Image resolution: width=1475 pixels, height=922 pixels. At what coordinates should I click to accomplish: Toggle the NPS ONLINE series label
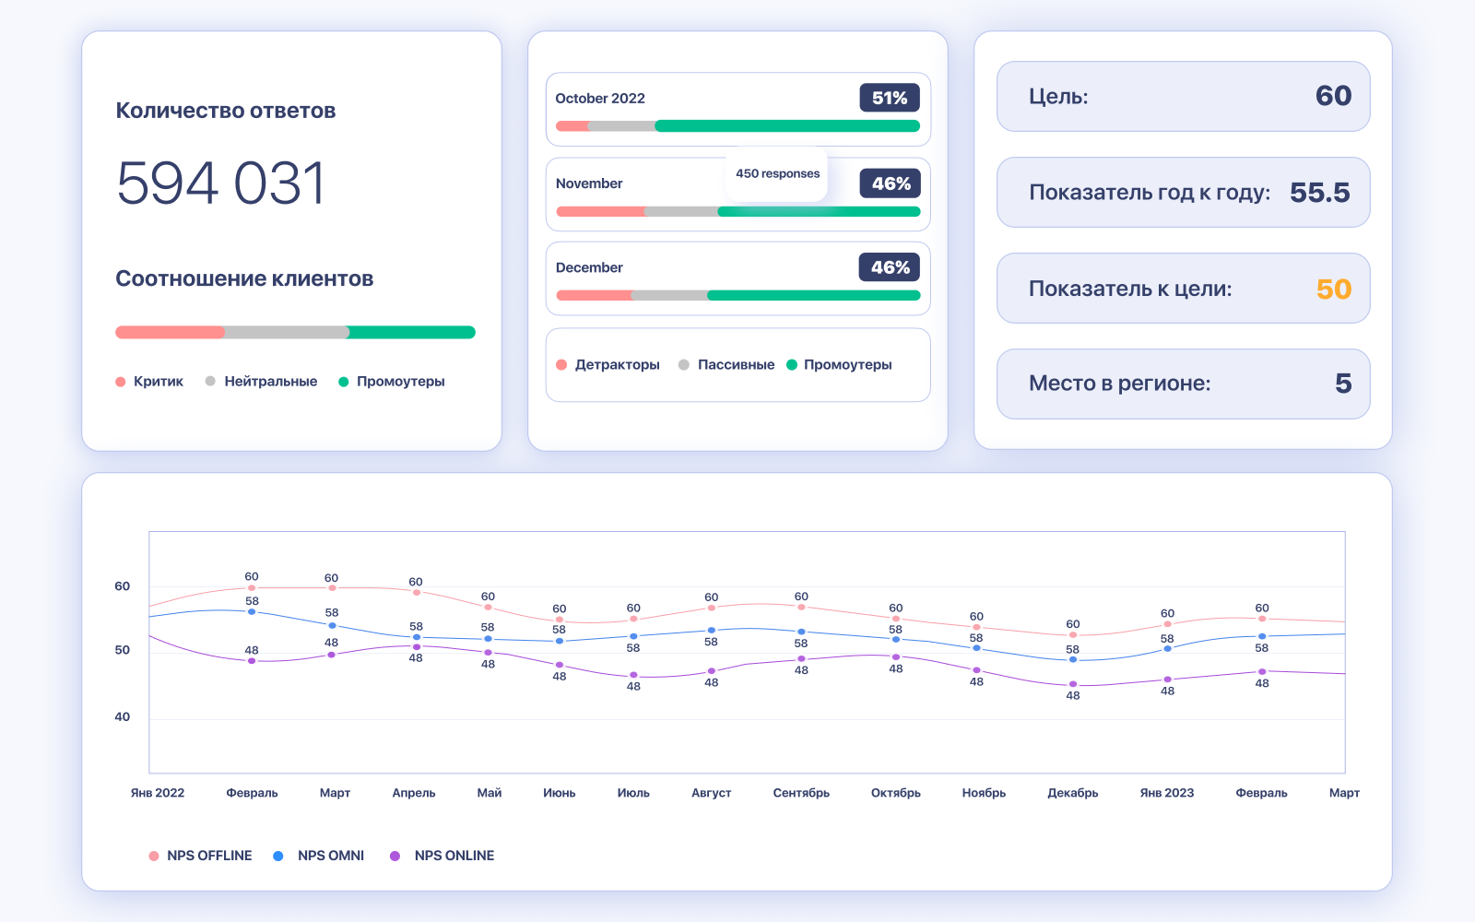[x=454, y=856]
